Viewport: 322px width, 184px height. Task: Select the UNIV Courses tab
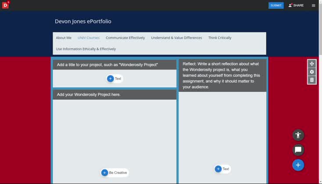tap(89, 38)
